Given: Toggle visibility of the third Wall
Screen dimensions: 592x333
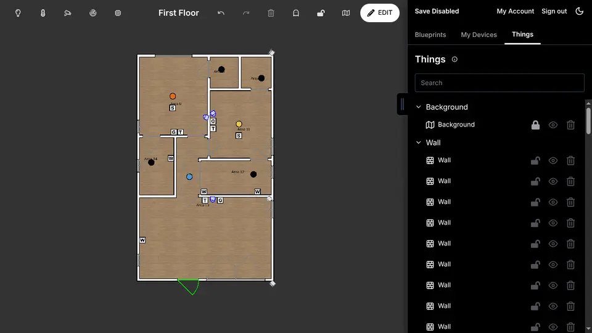Looking at the screenshot, I should 553,202.
